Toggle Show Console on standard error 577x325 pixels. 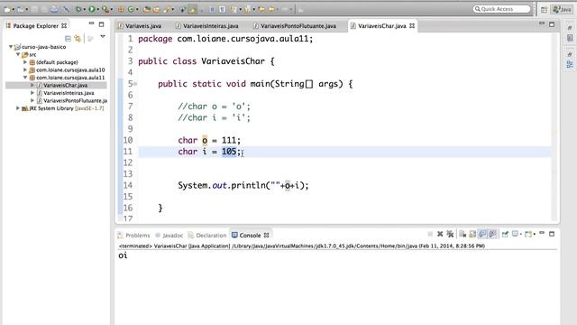point(493,234)
